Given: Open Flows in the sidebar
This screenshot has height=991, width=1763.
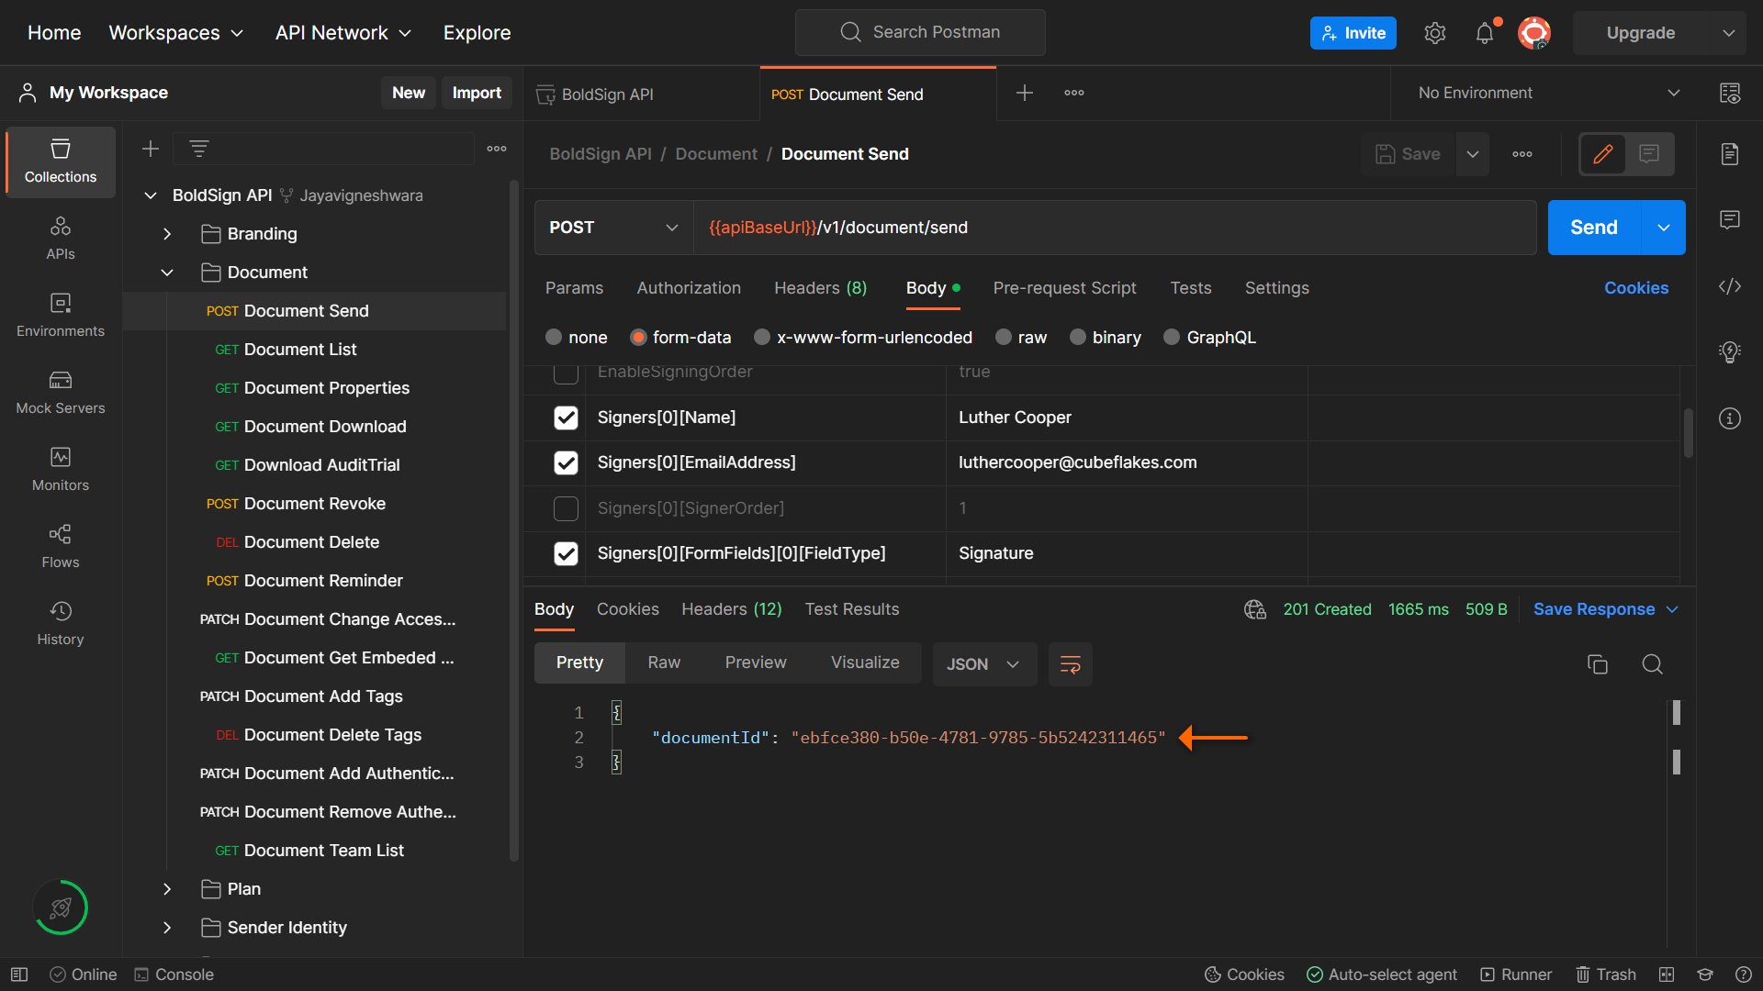Looking at the screenshot, I should [x=61, y=547].
